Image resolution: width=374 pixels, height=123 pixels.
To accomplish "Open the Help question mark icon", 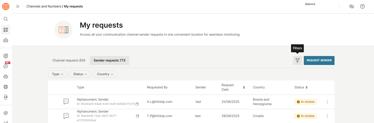I will (x=362, y=6).
